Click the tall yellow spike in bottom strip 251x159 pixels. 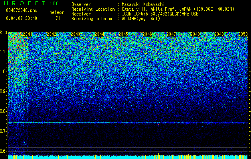click(x=159, y=156)
